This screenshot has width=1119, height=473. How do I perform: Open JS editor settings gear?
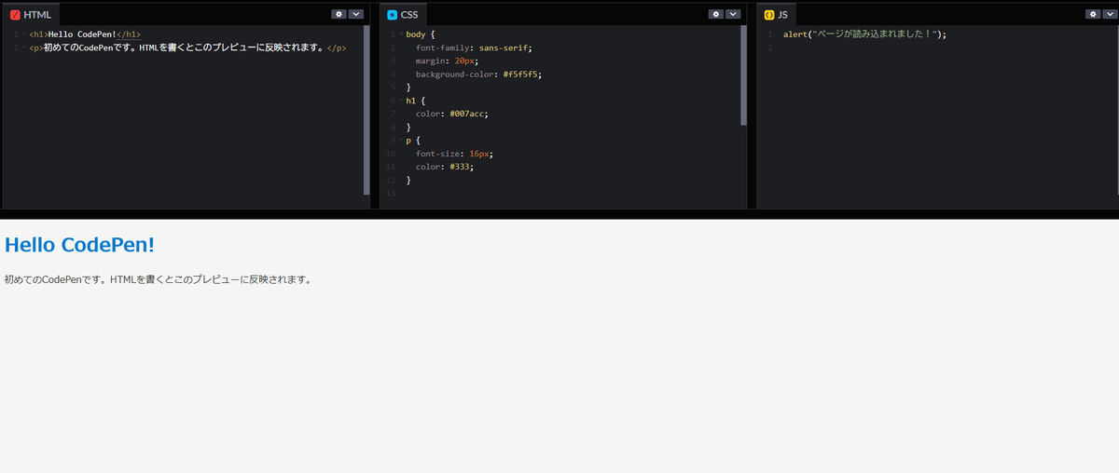pyautogui.click(x=1093, y=14)
